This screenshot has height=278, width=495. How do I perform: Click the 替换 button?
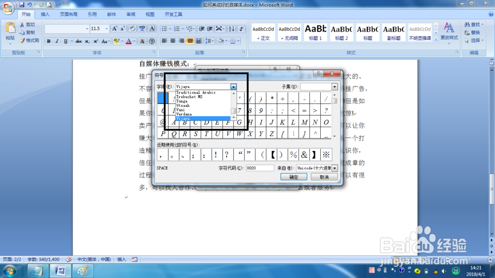(472, 33)
